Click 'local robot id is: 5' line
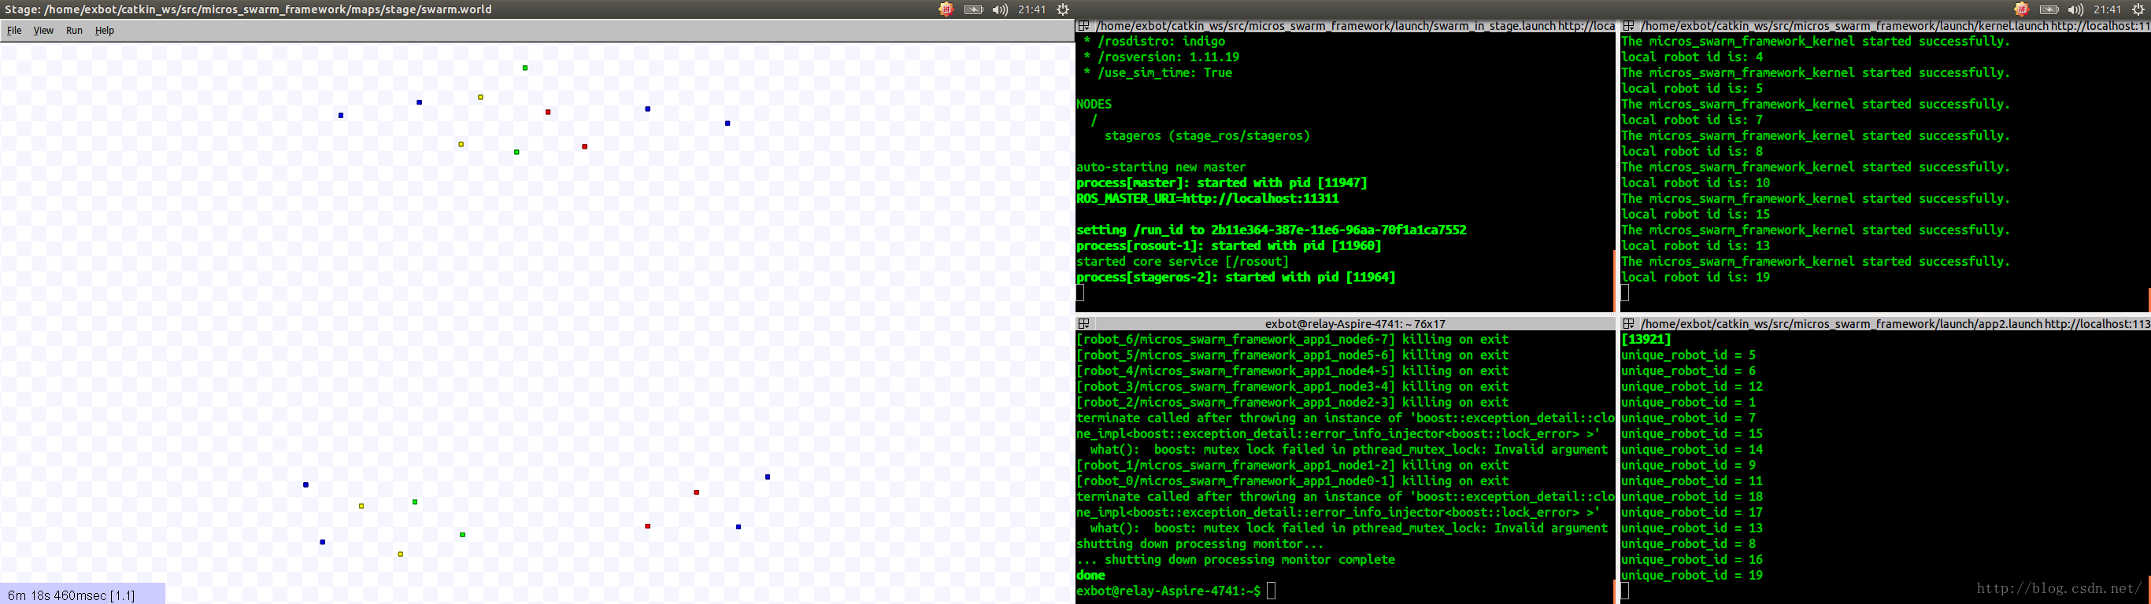Image resolution: width=2151 pixels, height=604 pixels. [1692, 90]
